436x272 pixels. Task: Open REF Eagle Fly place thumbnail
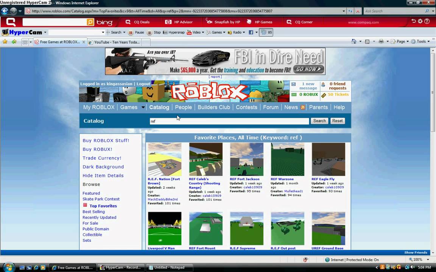click(x=329, y=159)
